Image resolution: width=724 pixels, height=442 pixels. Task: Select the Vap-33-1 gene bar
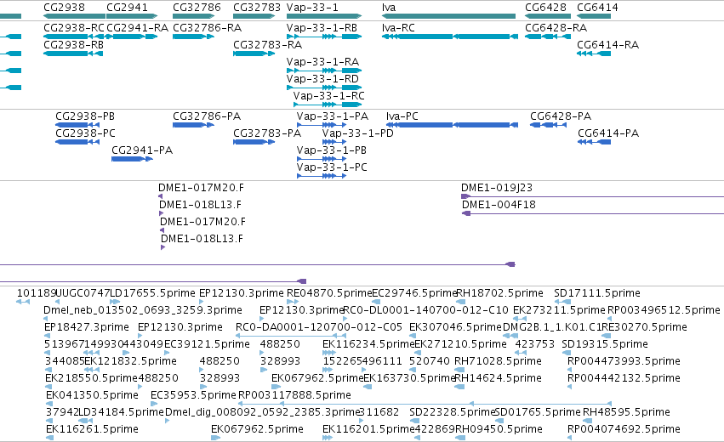coord(323,16)
